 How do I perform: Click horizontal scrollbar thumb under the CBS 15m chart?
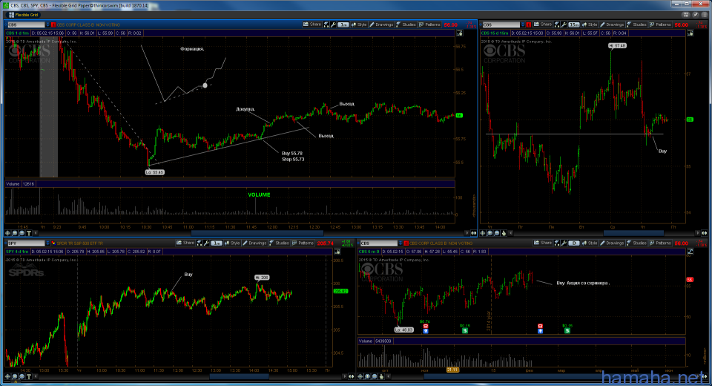coord(633,233)
